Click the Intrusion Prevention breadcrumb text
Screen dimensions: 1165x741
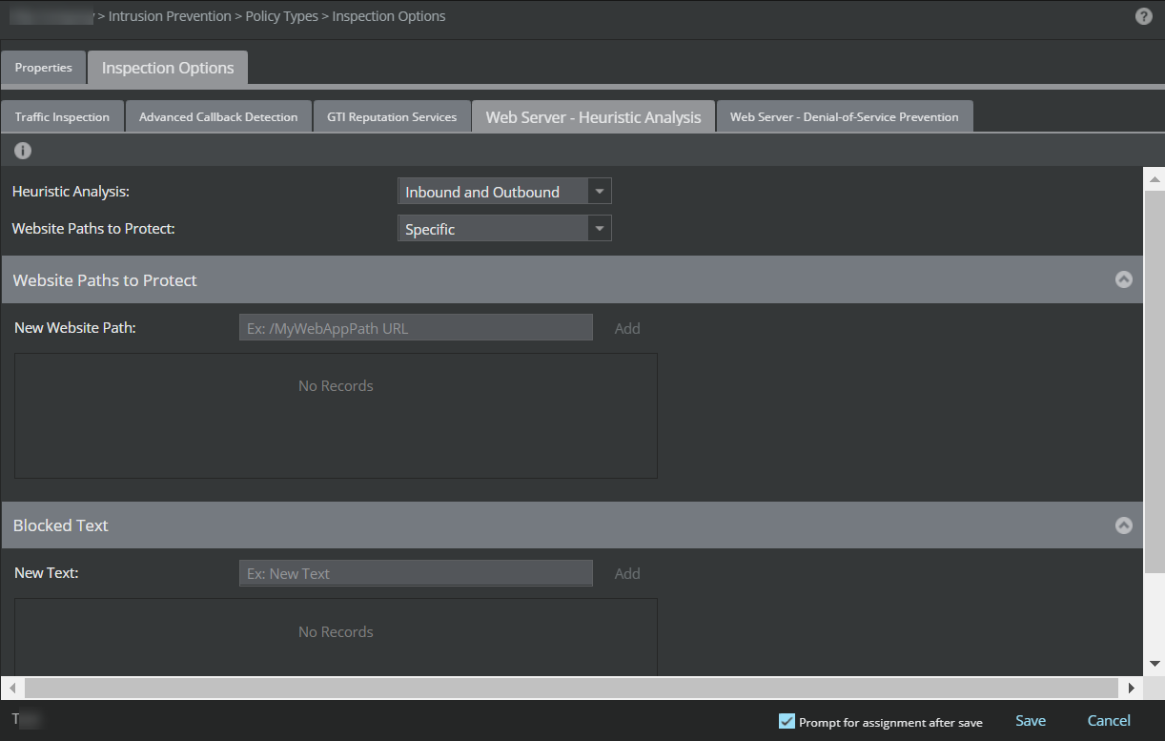170,16
